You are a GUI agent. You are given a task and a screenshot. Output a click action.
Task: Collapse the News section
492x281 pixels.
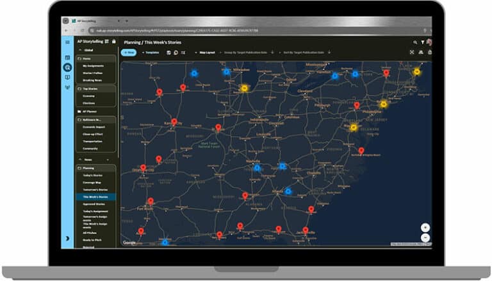pyautogui.click(x=80, y=160)
